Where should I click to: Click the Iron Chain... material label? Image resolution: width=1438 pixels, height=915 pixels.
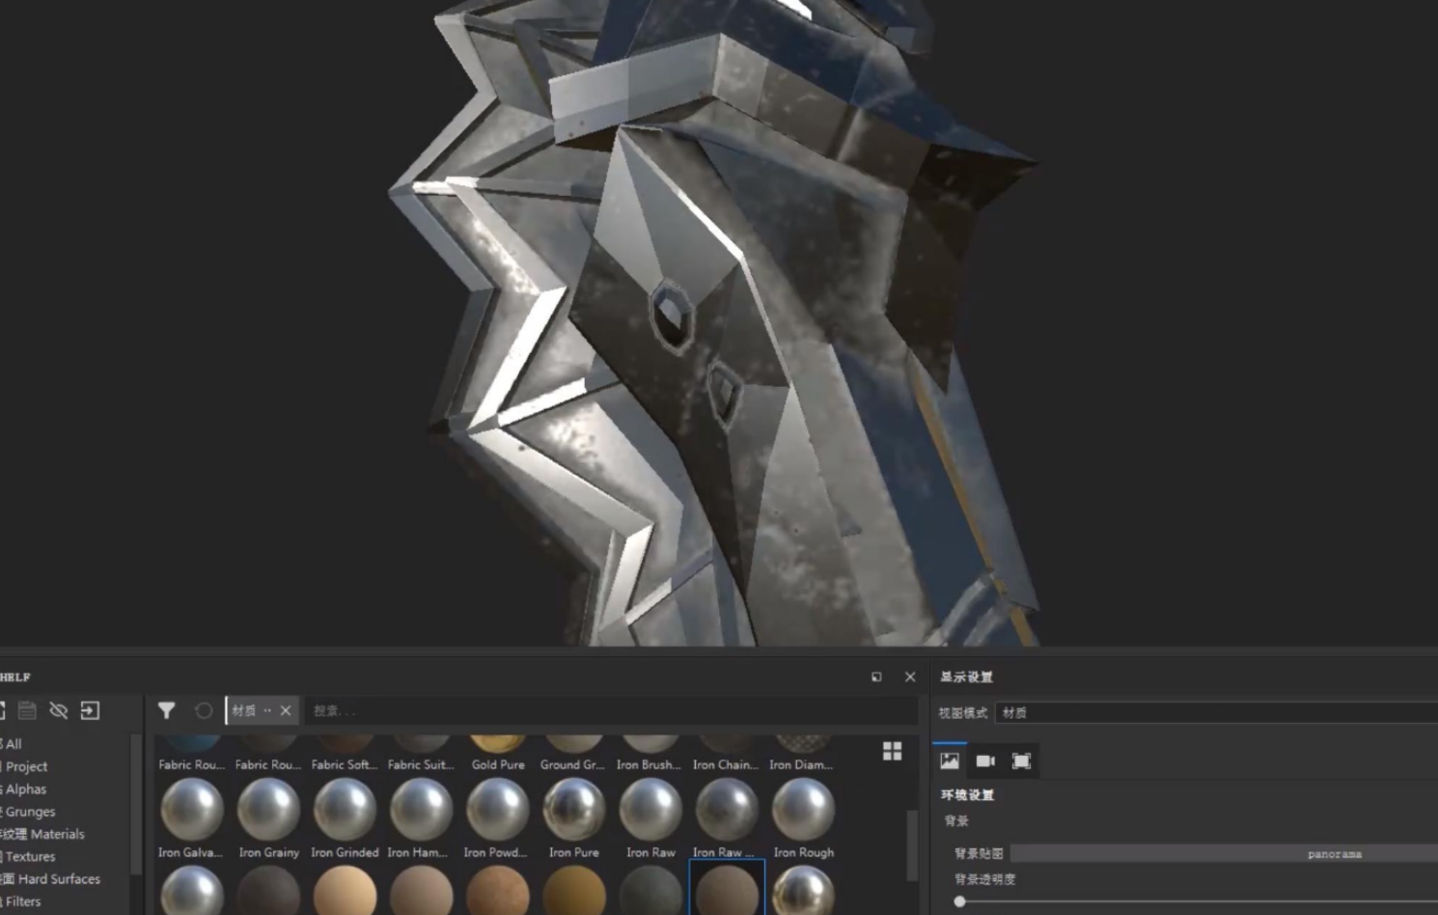[x=726, y=764]
